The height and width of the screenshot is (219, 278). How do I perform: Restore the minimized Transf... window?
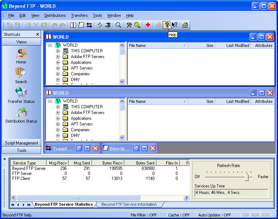click(x=79, y=148)
